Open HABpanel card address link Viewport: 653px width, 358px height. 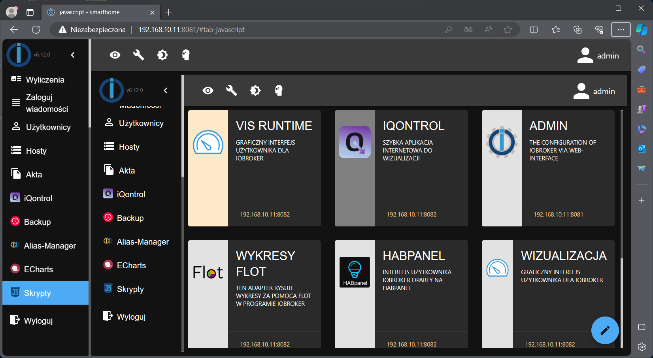click(x=411, y=345)
